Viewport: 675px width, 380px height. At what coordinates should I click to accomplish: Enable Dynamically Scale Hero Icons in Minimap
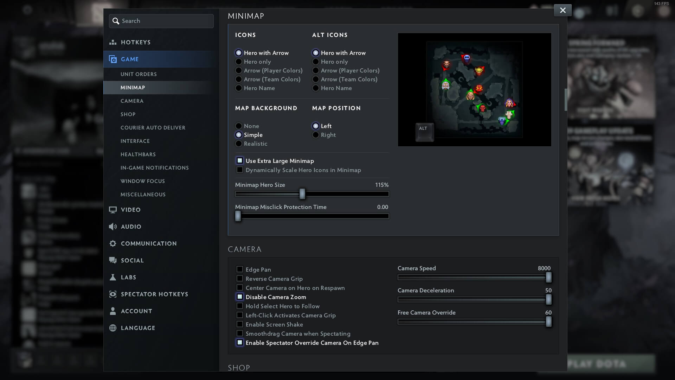(x=240, y=170)
